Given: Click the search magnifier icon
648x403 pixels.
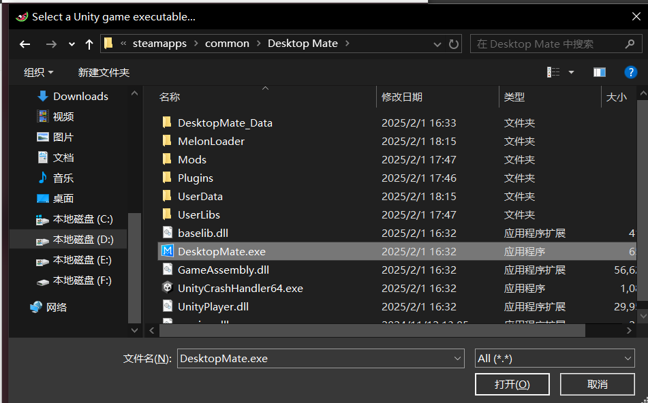Looking at the screenshot, I should tap(630, 44).
